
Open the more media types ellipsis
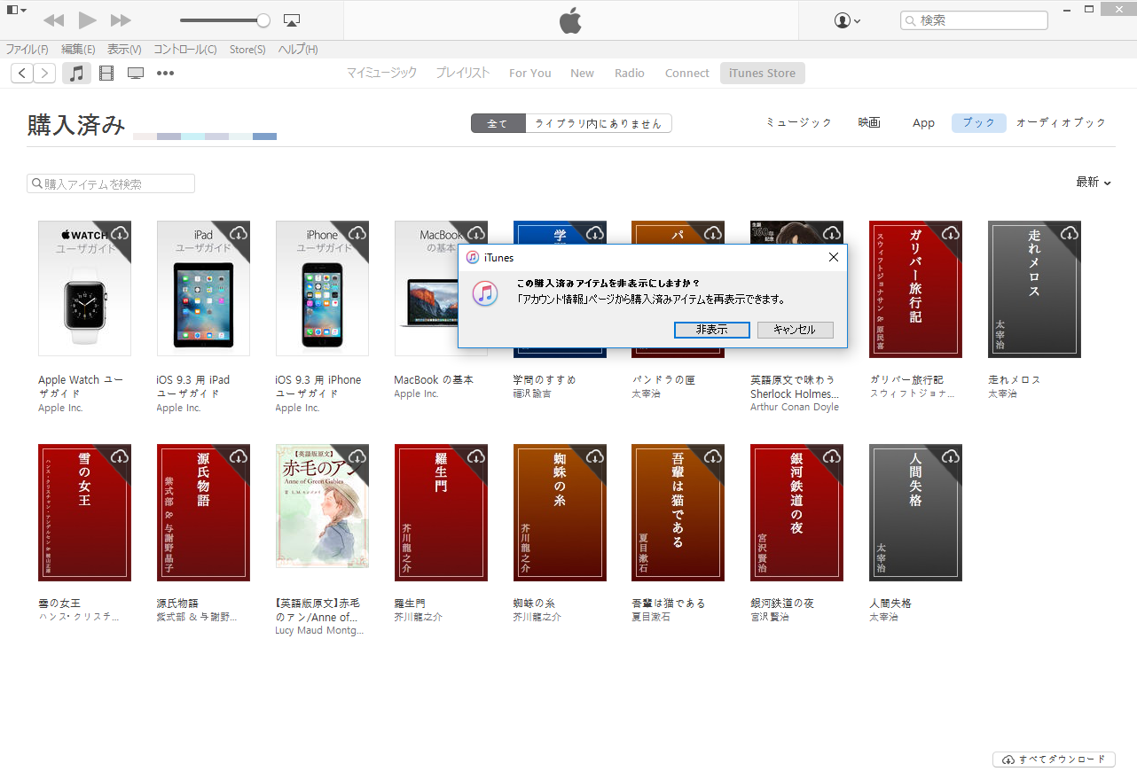165,73
